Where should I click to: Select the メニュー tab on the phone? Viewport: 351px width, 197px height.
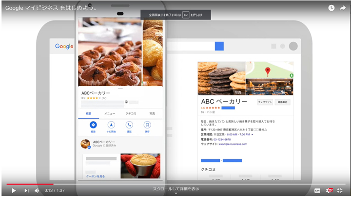110,114
